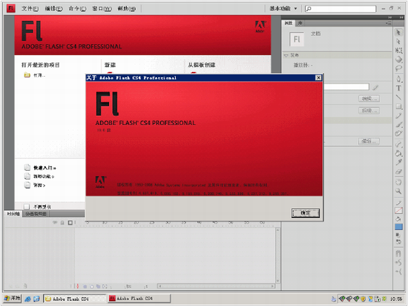Tick the 不再显示 checkbox
Viewport: 408px width, 306px height.
27,207
